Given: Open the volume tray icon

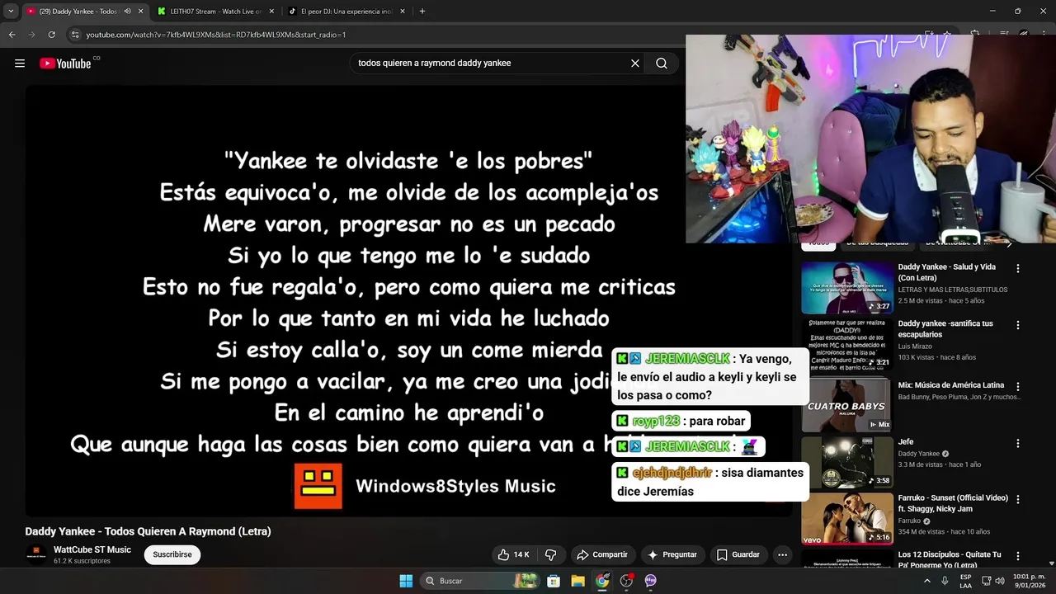Looking at the screenshot, I should pyautogui.click(x=1000, y=581).
